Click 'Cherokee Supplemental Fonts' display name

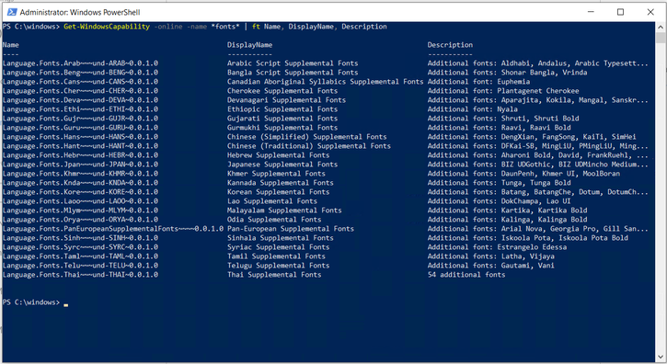coord(282,91)
